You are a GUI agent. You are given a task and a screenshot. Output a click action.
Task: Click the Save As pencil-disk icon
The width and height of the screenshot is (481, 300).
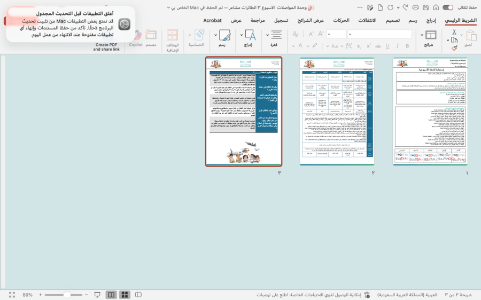point(370,7)
